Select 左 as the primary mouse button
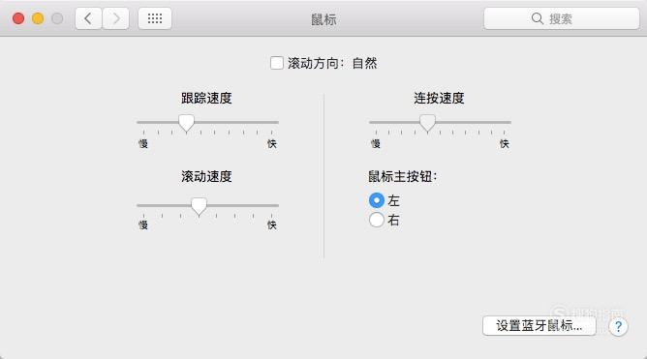Image resolution: width=647 pixels, height=359 pixels. [377, 200]
